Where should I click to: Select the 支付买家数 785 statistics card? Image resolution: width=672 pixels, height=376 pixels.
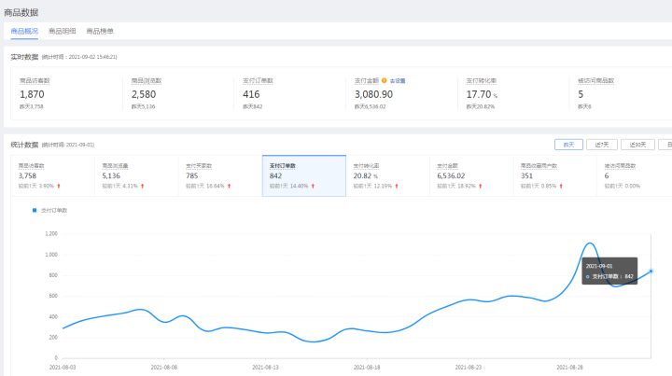(220, 176)
